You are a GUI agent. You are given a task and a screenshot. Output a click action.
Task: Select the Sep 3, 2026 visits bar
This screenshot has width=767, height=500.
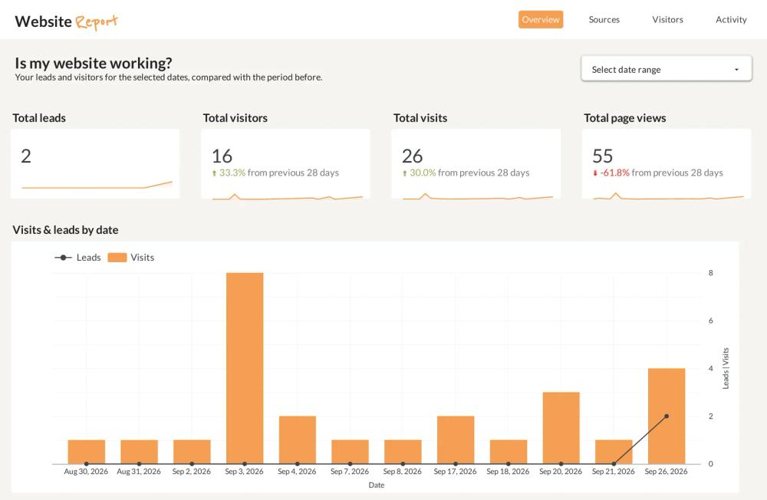[245, 368]
